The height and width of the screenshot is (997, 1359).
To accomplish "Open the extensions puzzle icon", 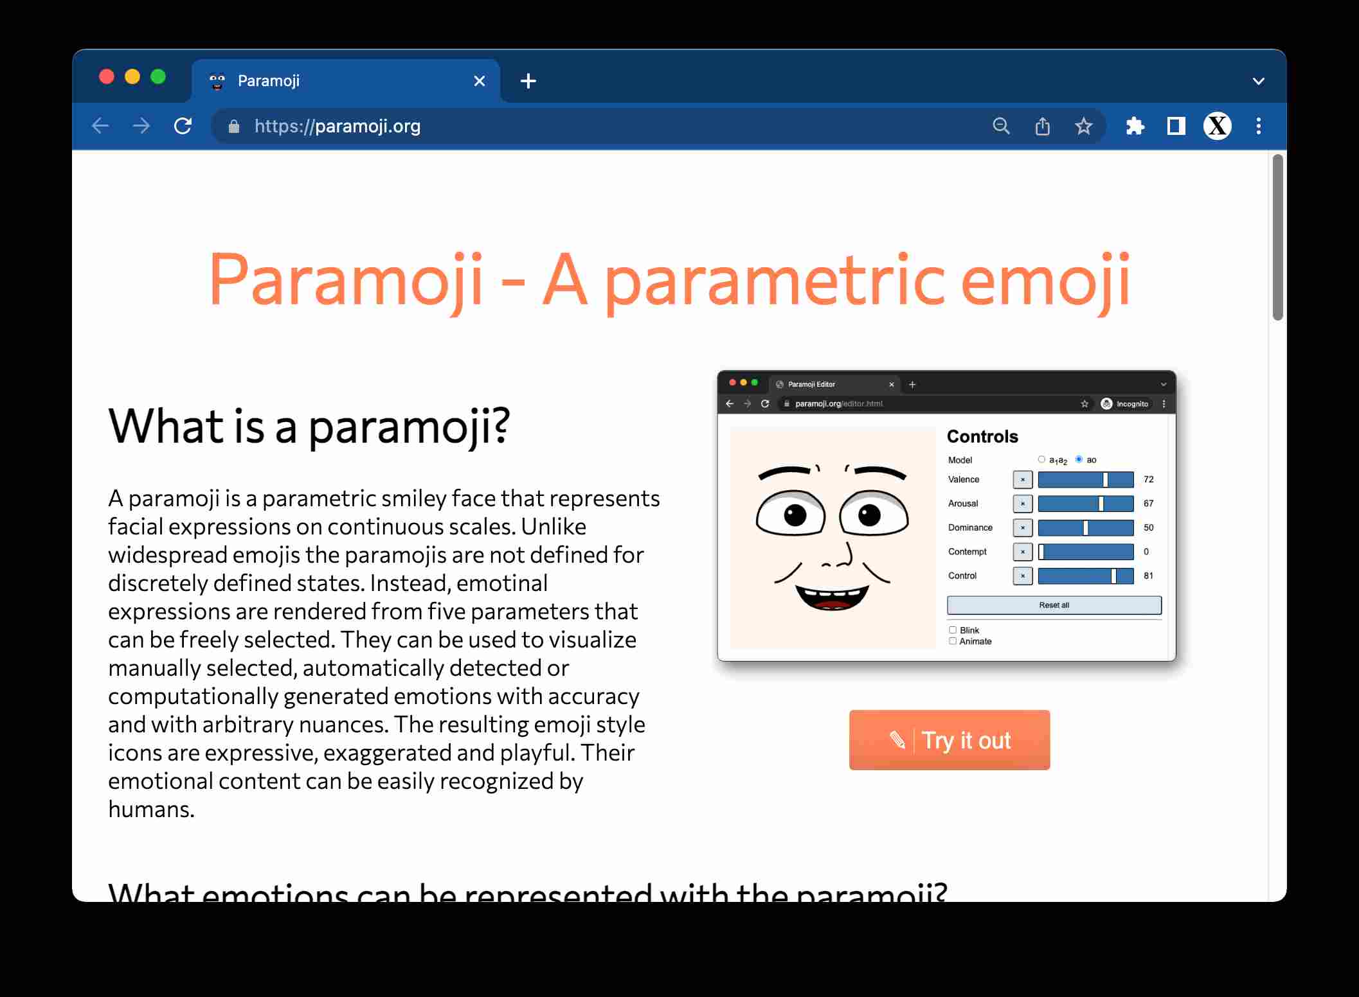I will click(1135, 126).
